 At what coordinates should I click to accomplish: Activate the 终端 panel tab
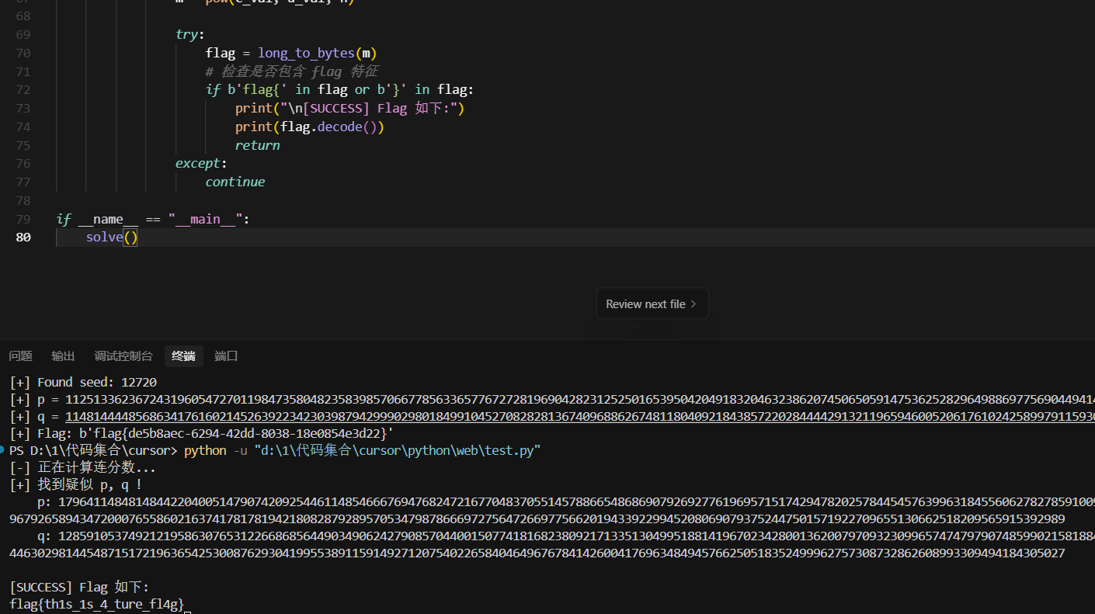pos(184,356)
